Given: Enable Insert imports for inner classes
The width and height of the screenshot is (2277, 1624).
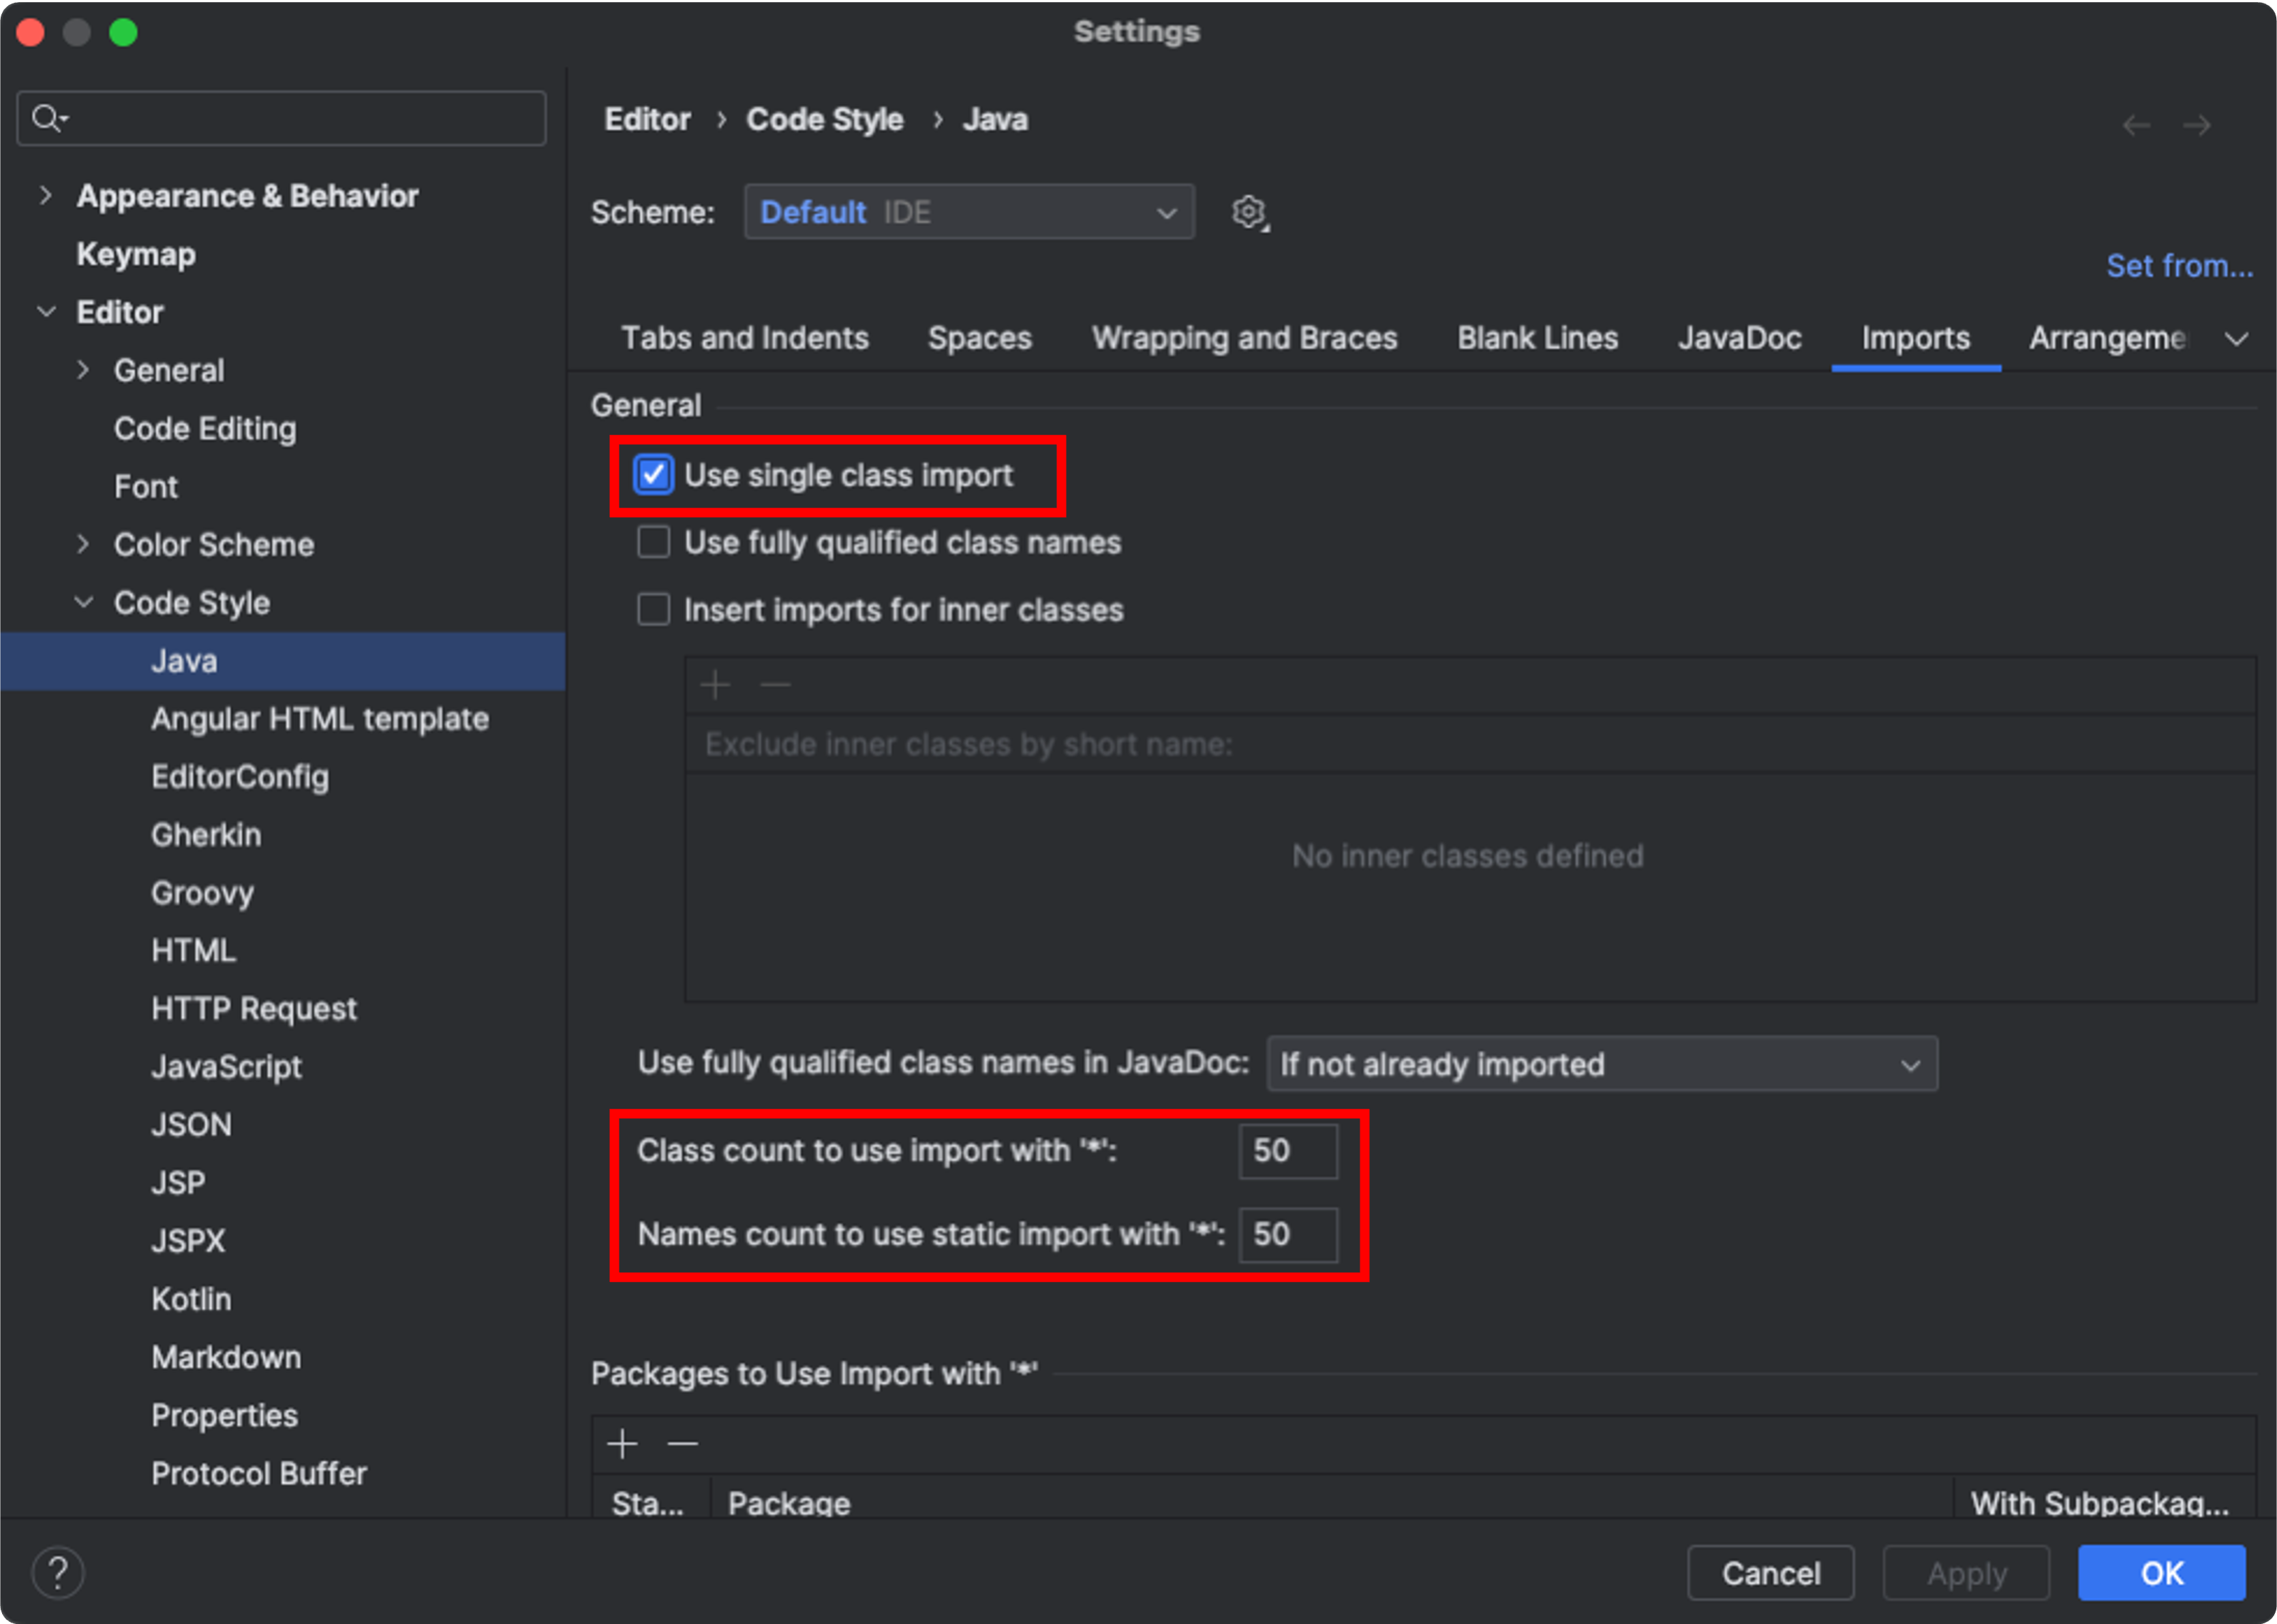Looking at the screenshot, I should coord(653,609).
